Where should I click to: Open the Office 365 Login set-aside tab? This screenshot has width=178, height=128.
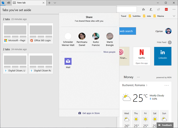pyautogui.click(x=41, y=33)
